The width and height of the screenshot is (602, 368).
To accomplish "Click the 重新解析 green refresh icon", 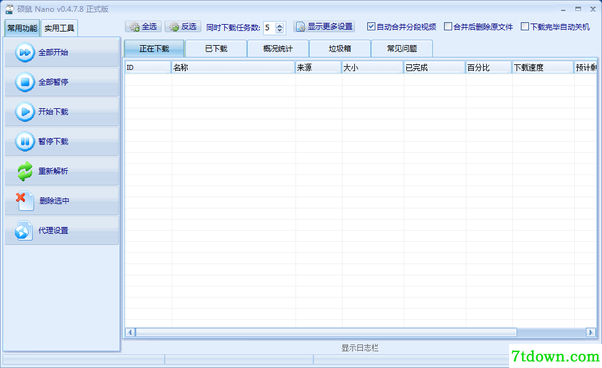I will click(25, 171).
